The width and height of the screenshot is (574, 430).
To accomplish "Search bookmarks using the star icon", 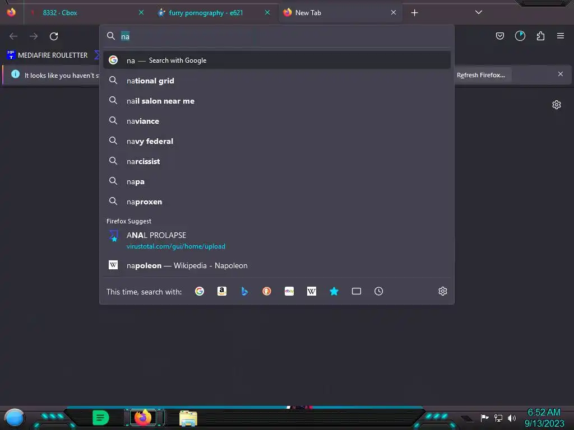I will point(334,291).
